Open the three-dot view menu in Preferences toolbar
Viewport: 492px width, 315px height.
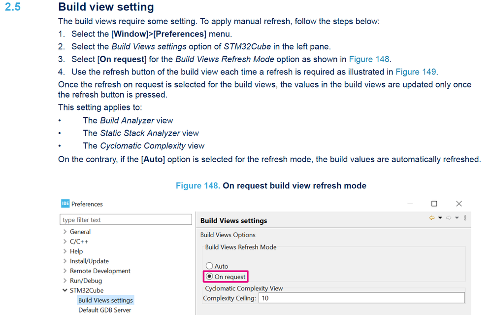click(465, 217)
